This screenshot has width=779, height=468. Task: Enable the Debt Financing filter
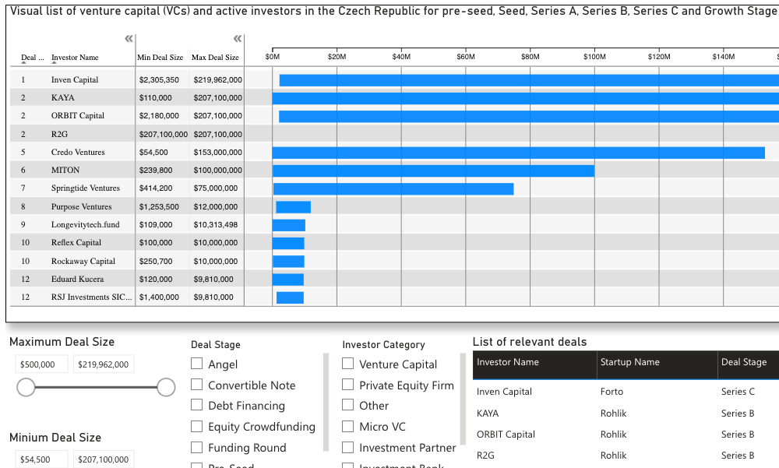tap(197, 405)
